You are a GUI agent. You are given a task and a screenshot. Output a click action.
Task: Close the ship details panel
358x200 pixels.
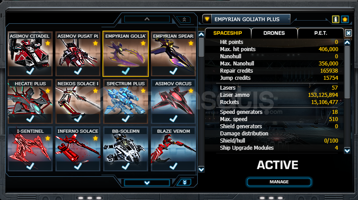click(348, 33)
